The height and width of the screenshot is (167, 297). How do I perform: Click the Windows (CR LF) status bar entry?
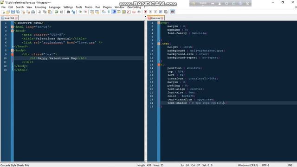[x=248, y=165]
